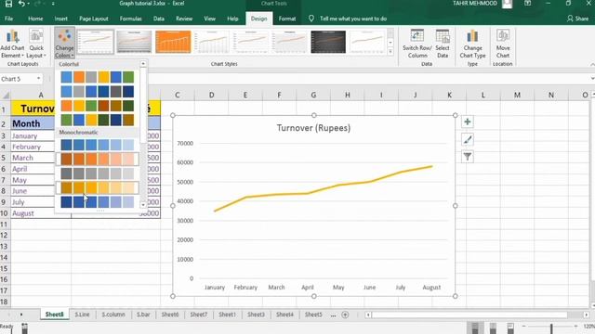The height and width of the screenshot is (334, 595).
Task: Open the Page Layout tab
Action: tap(93, 19)
